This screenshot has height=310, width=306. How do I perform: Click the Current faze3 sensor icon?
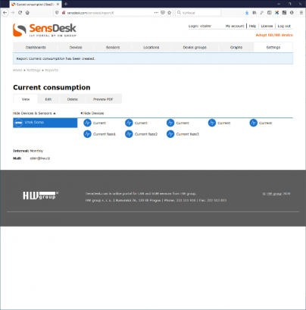coord(170,134)
